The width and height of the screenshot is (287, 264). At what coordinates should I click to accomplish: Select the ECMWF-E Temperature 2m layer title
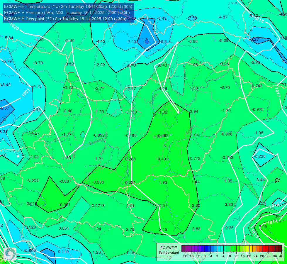pyautogui.click(x=68, y=6)
